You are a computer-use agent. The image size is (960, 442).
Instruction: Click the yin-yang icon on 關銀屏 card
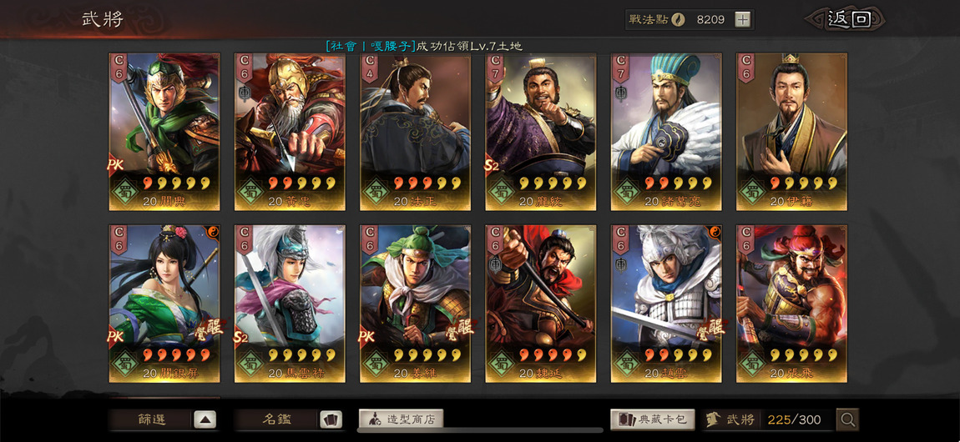pyautogui.click(x=213, y=231)
